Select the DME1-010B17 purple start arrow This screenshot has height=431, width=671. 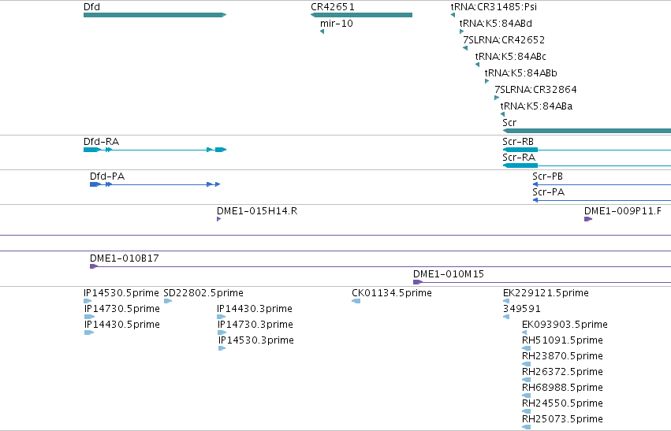point(94,266)
